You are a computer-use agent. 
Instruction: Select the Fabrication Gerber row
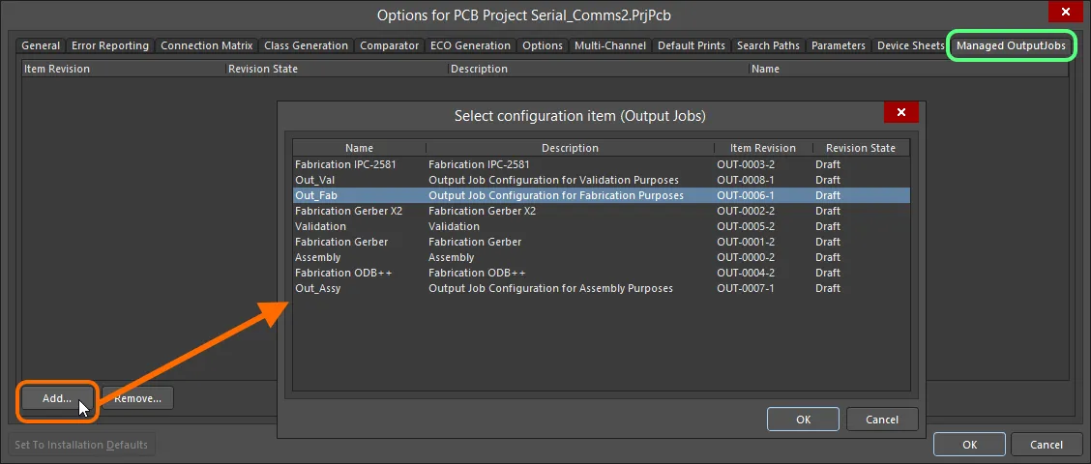point(602,242)
